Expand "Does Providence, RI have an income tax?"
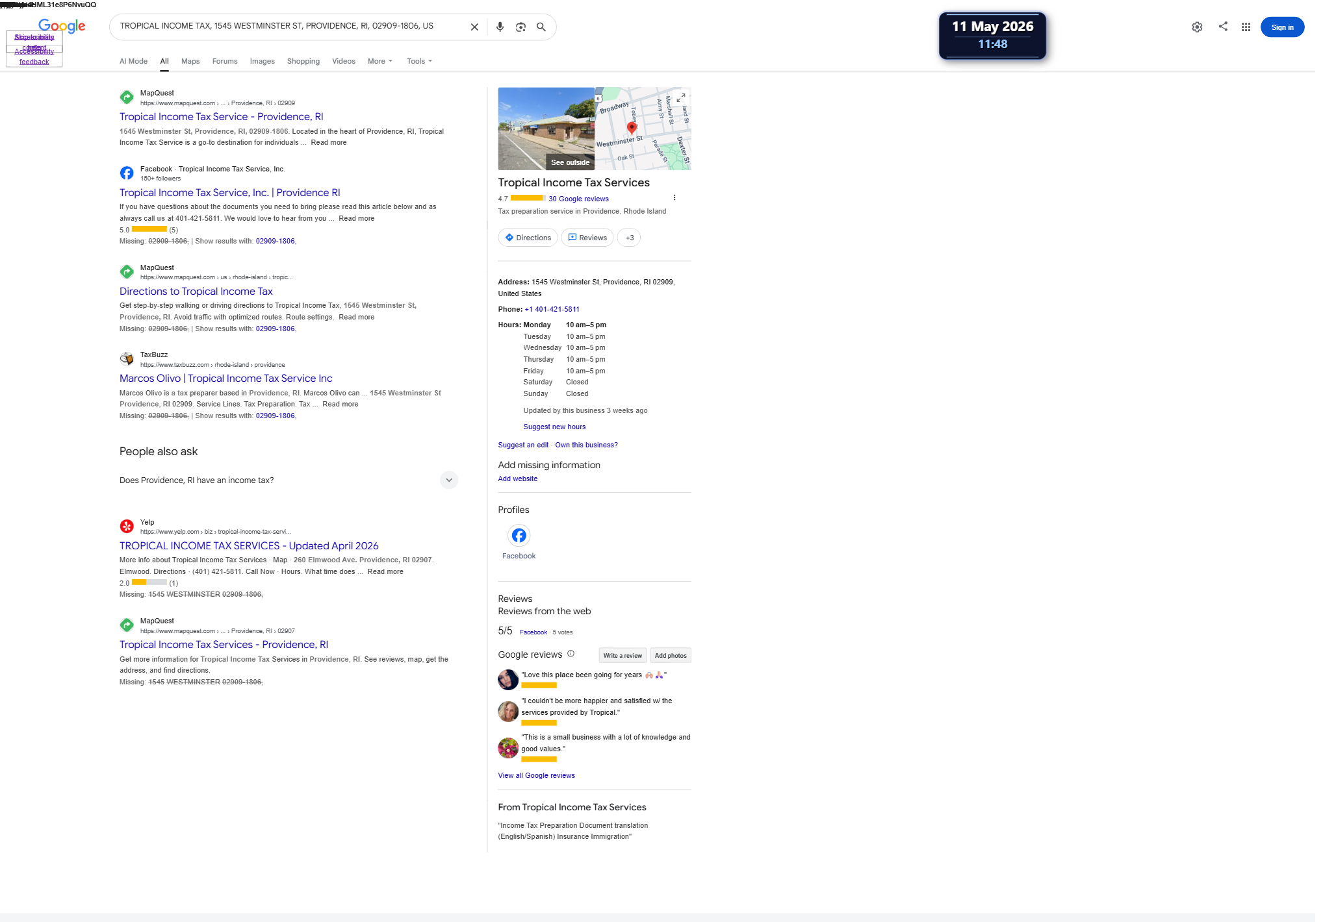The image size is (1323, 922). pos(289,480)
